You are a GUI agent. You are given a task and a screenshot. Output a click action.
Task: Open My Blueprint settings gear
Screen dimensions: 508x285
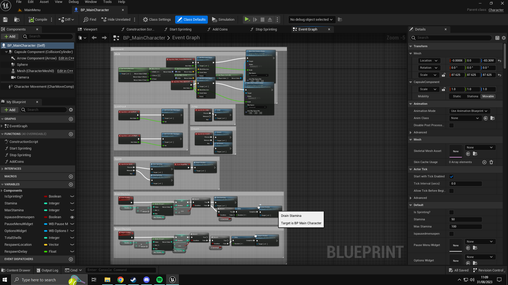(71, 110)
